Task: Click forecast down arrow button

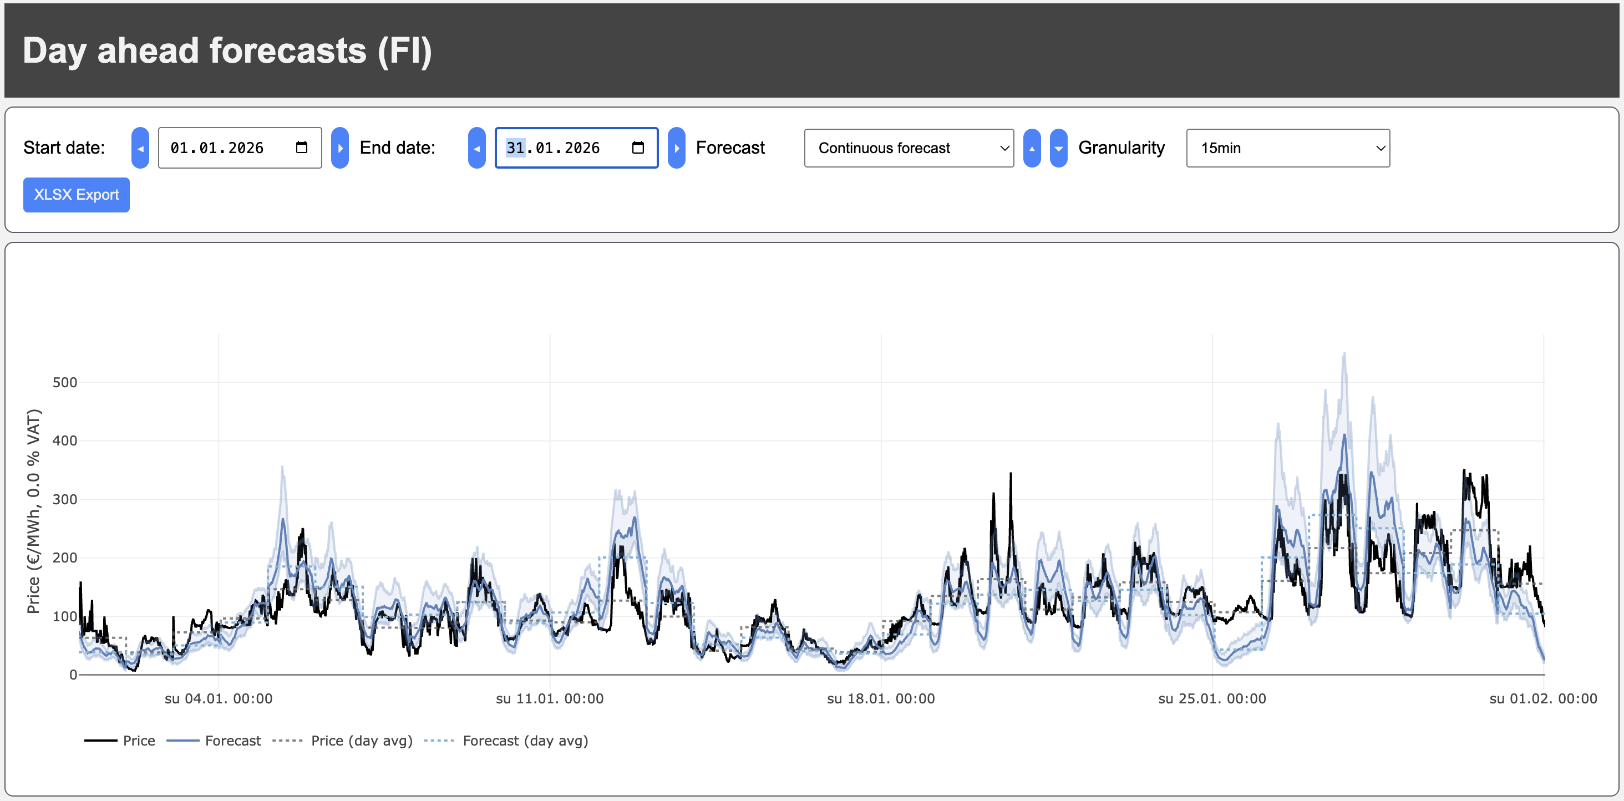Action: [1058, 148]
